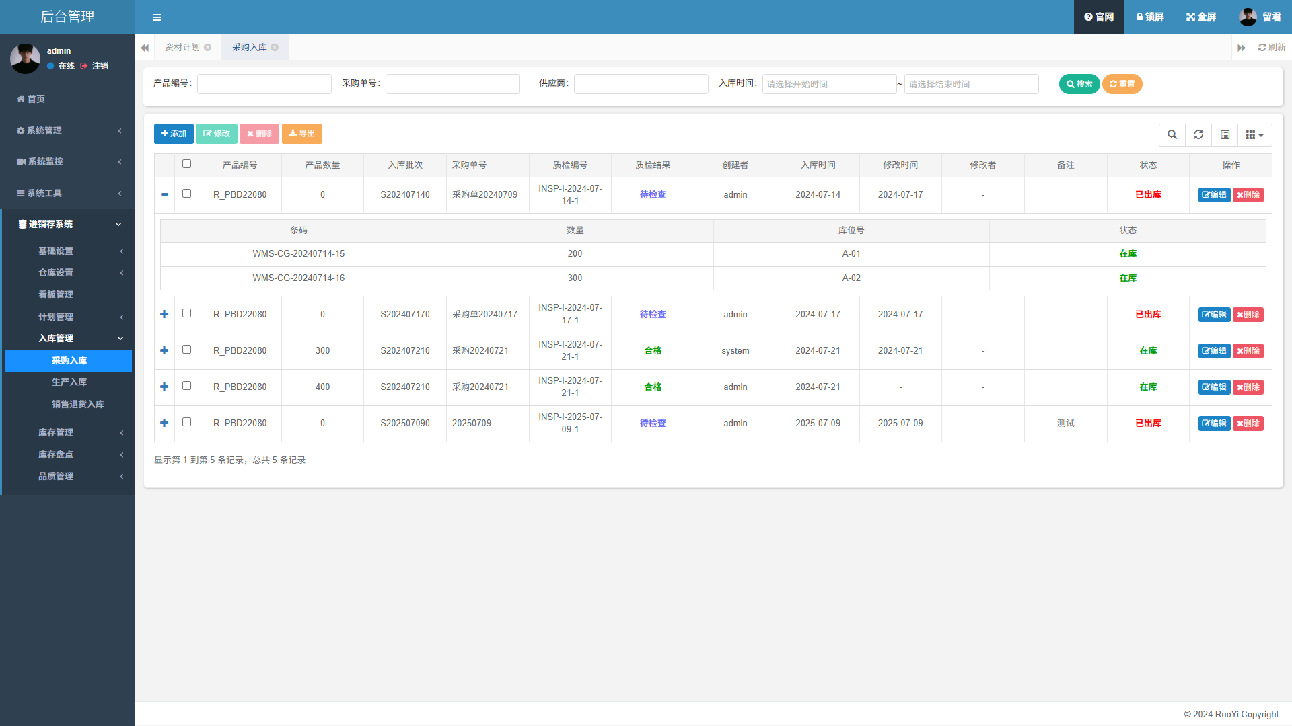Click the 添加 add button
Screen dimensions: 1292x726
[x=174, y=134]
